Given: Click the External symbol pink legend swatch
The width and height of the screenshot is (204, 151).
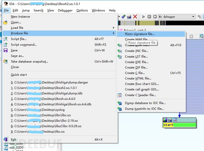Looking at the screenshot, I should click(121, 30).
